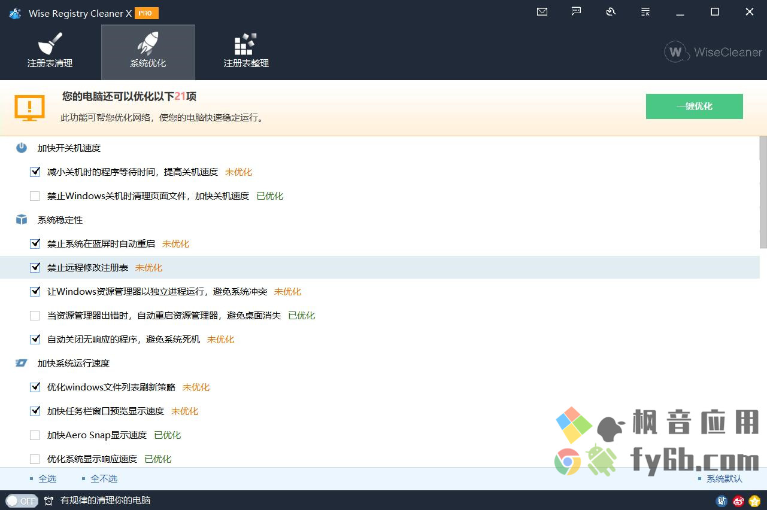Click 有规律的清理你的电脑 text

(105, 500)
